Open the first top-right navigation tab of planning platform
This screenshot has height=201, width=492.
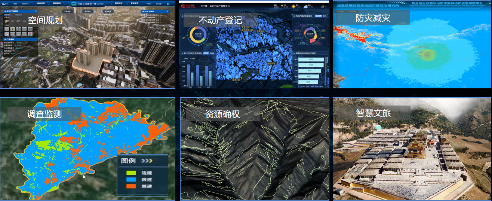click(x=119, y=3)
